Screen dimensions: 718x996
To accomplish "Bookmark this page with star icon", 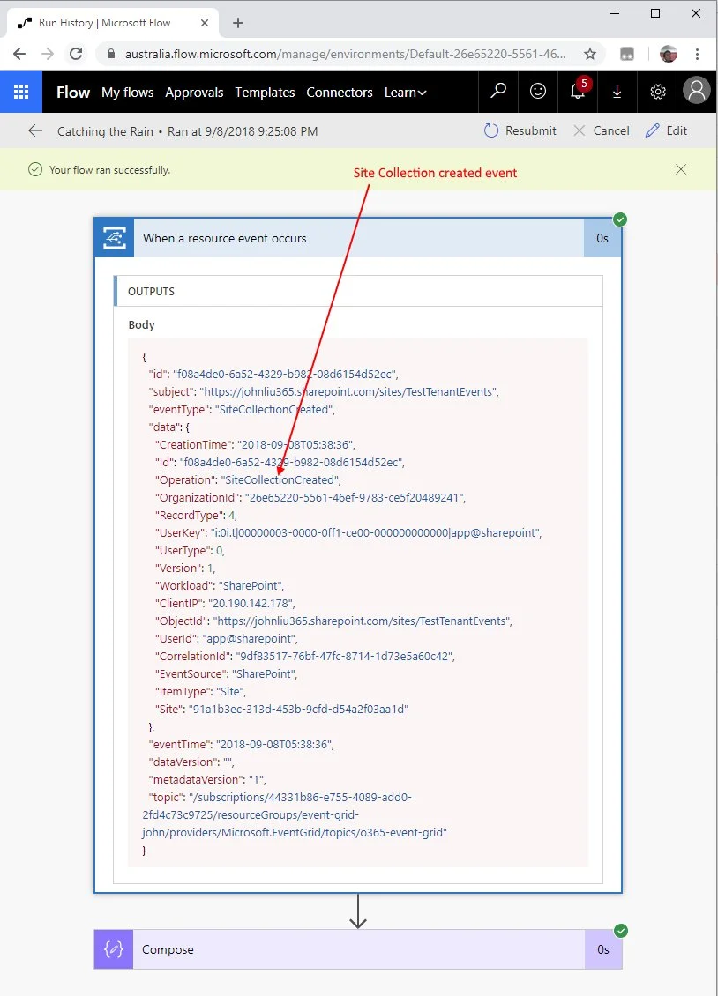I will pyautogui.click(x=590, y=54).
